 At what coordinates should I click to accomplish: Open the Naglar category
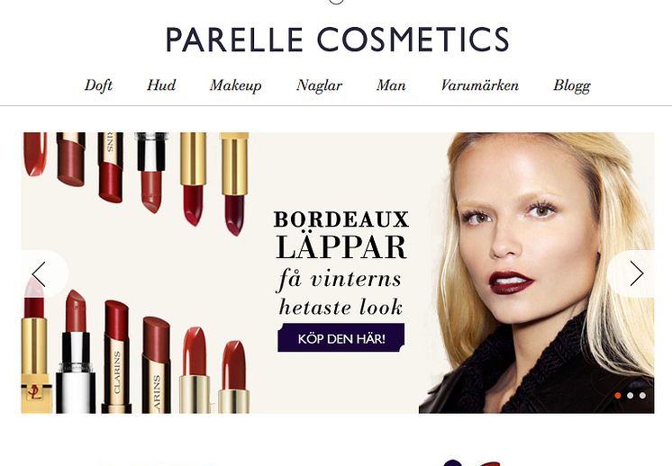319,85
